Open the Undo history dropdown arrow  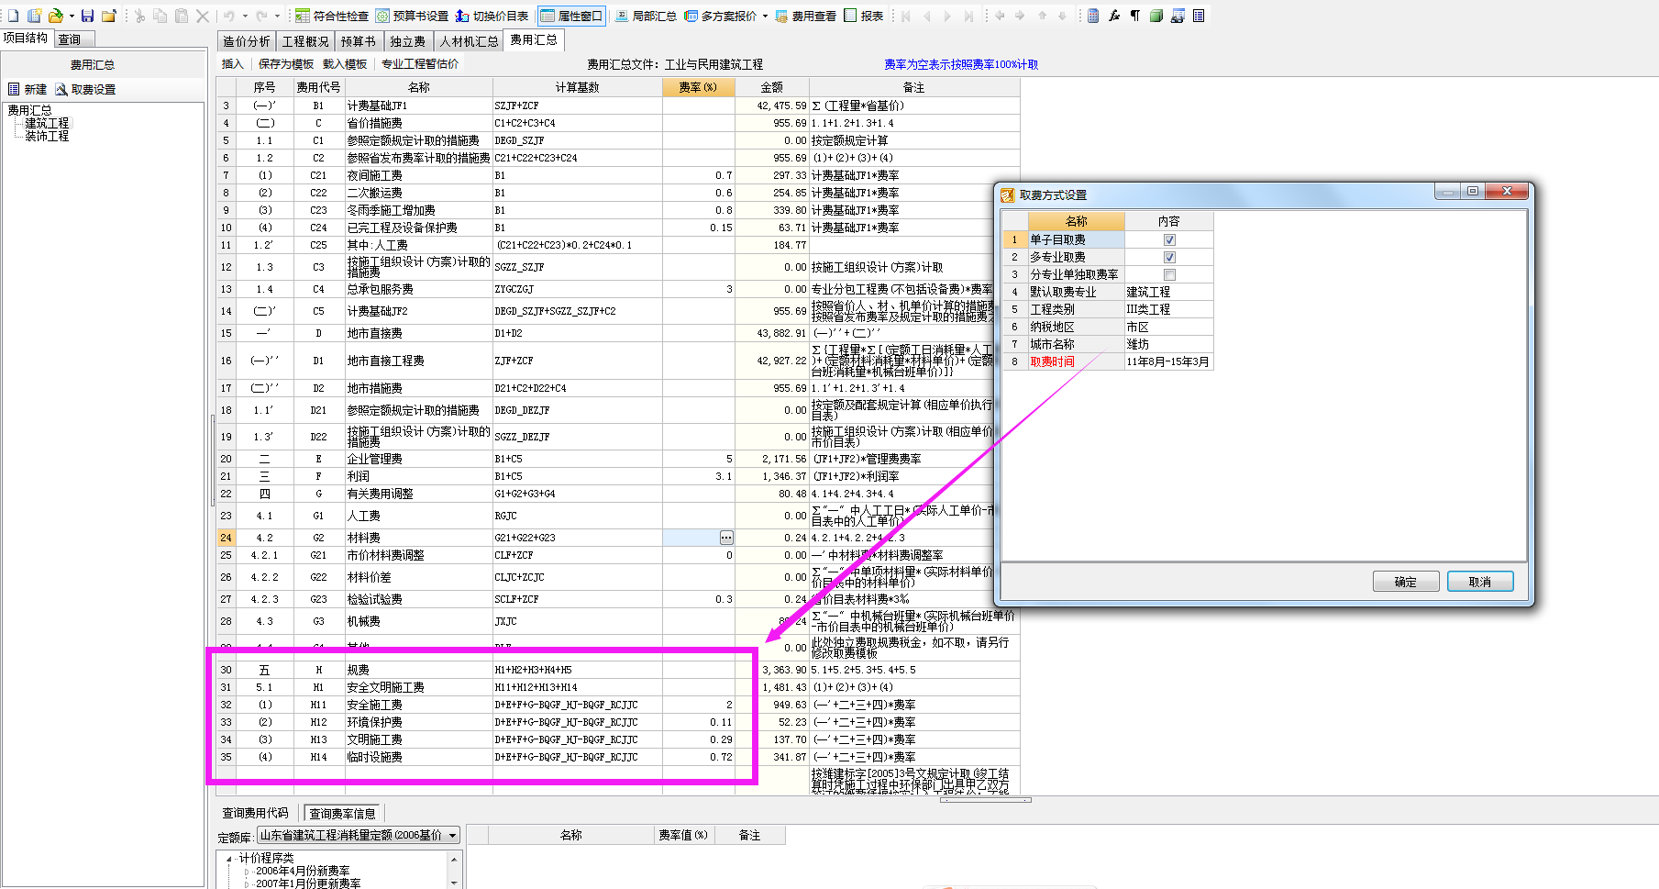[x=244, y=16]
